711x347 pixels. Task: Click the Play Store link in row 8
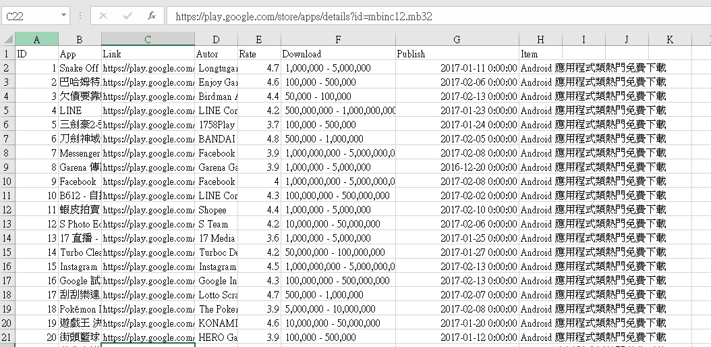click(148, 153)
